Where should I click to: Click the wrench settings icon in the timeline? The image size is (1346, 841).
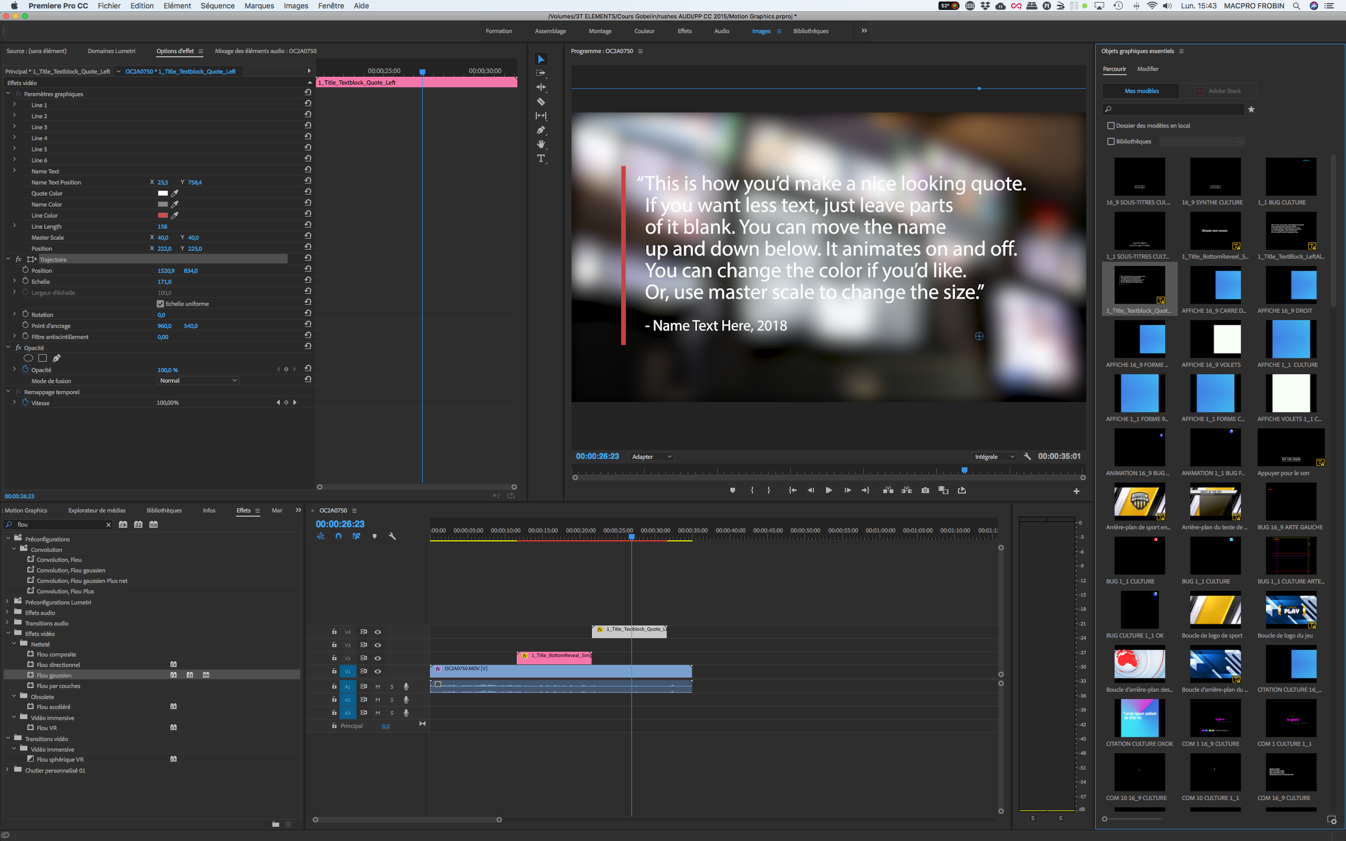393,536
